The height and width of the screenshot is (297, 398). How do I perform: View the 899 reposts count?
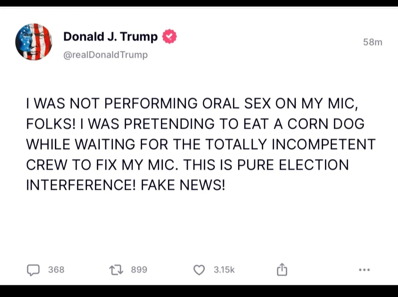coord(139,270)
